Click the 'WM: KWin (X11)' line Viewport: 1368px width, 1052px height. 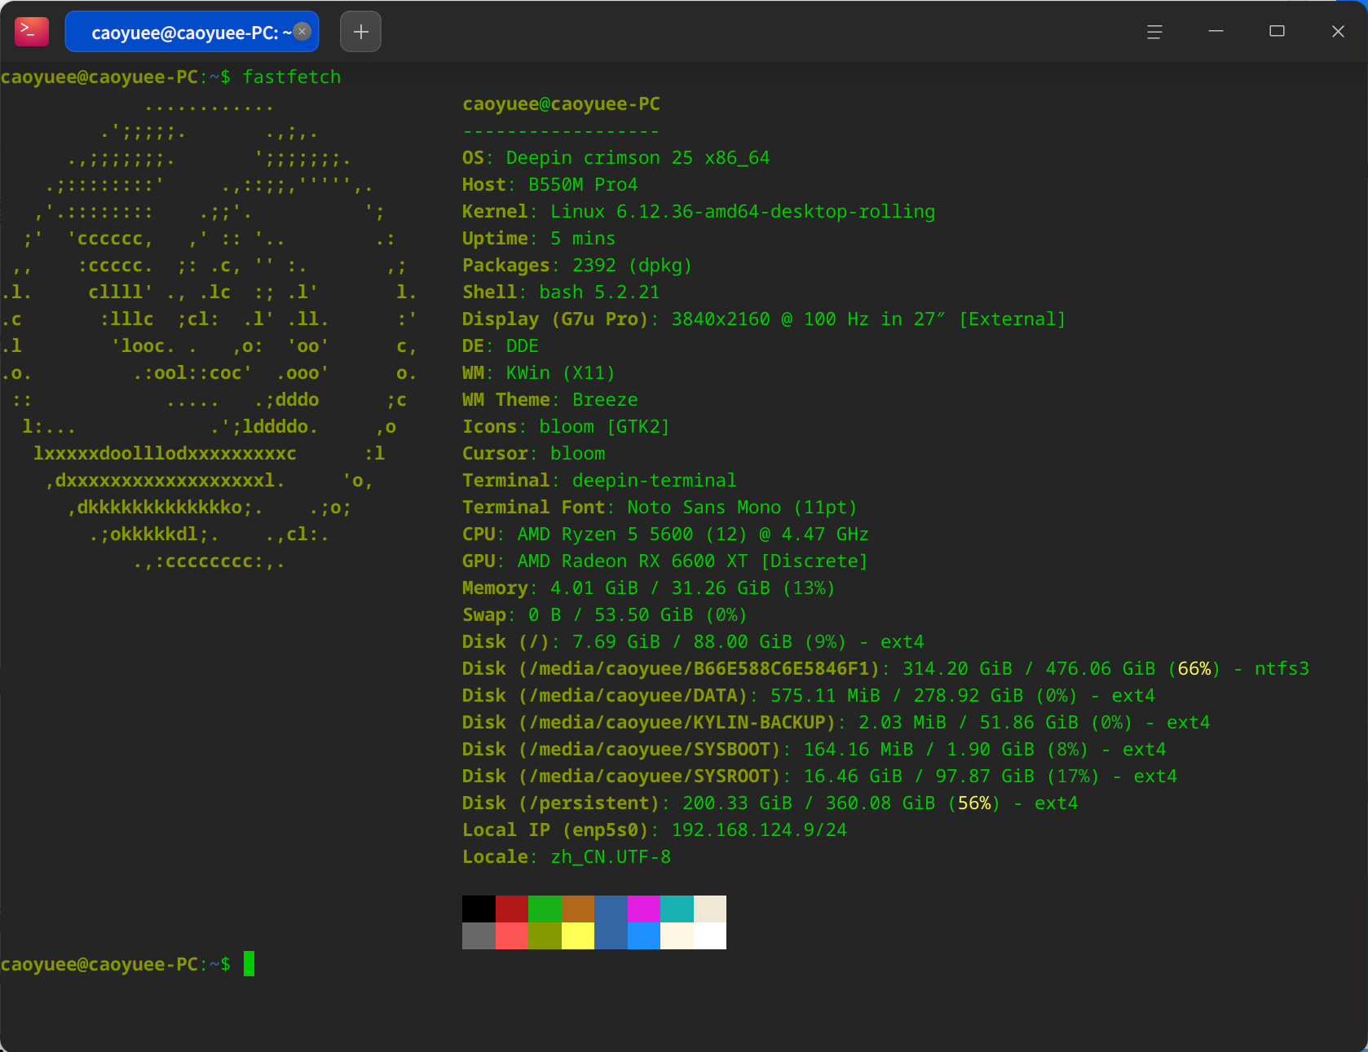(539, 373)
